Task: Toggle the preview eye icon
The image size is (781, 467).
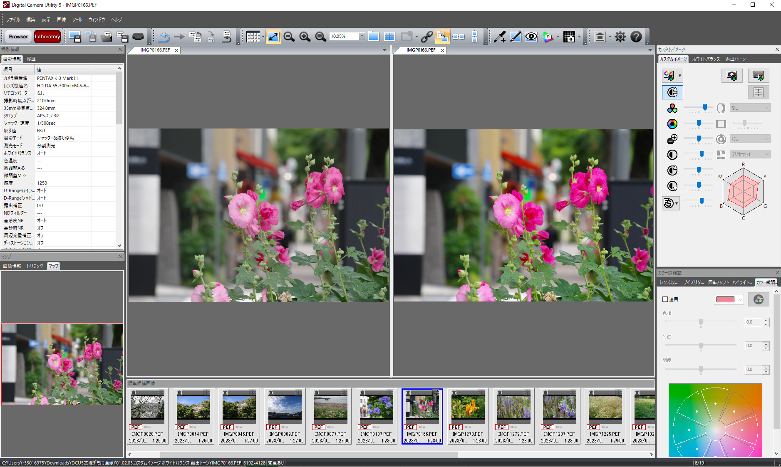Action: 531,37
